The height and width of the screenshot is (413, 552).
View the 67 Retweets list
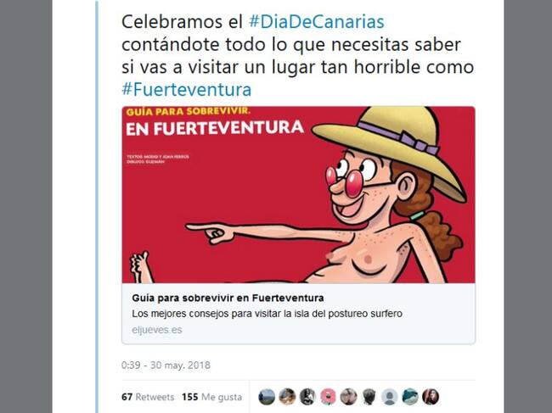point(148,397)
